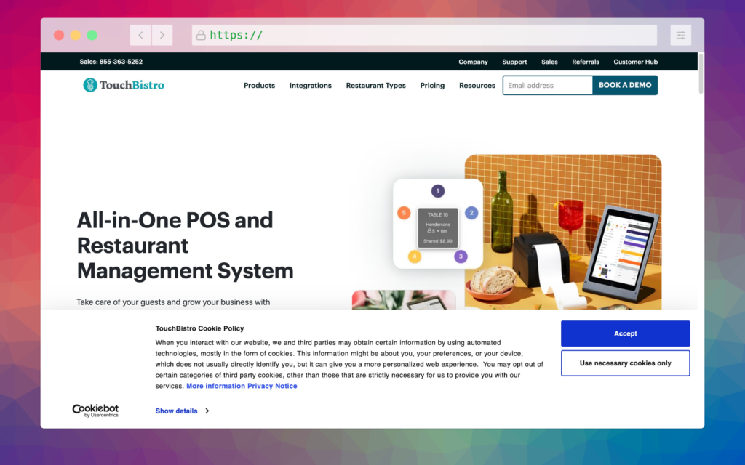
Task: Visit the Customer Hub link
Action: click(x=635, y=62)
